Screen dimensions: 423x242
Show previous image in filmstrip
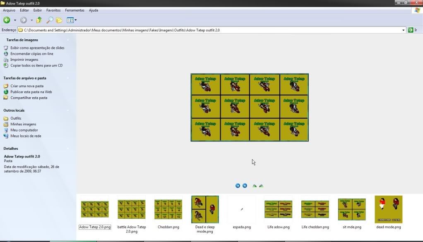pyautogui.click(x=238, y=186)
